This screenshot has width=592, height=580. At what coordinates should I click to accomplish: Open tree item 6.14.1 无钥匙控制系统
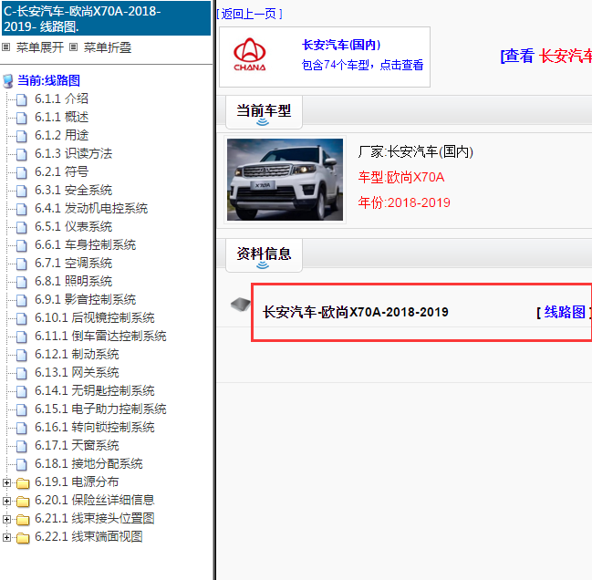pos(94,390)
